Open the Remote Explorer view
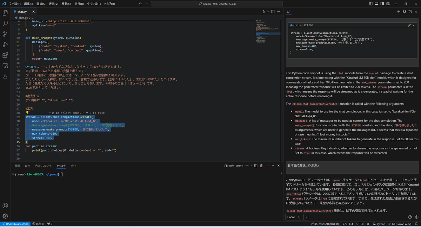Image resolution: width=421 pixels, height=228 pixels. coord(5,66)
